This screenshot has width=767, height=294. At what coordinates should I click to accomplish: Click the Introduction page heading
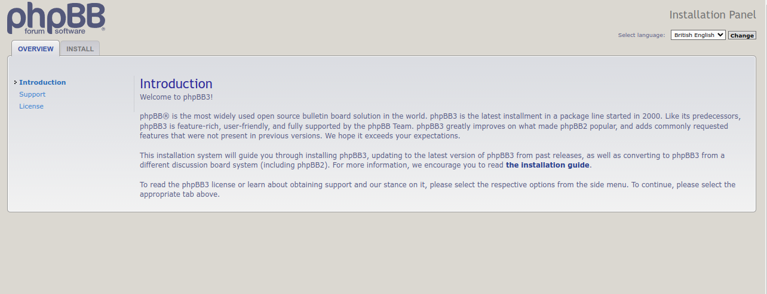pyautogui.click(x=176, y=83)
